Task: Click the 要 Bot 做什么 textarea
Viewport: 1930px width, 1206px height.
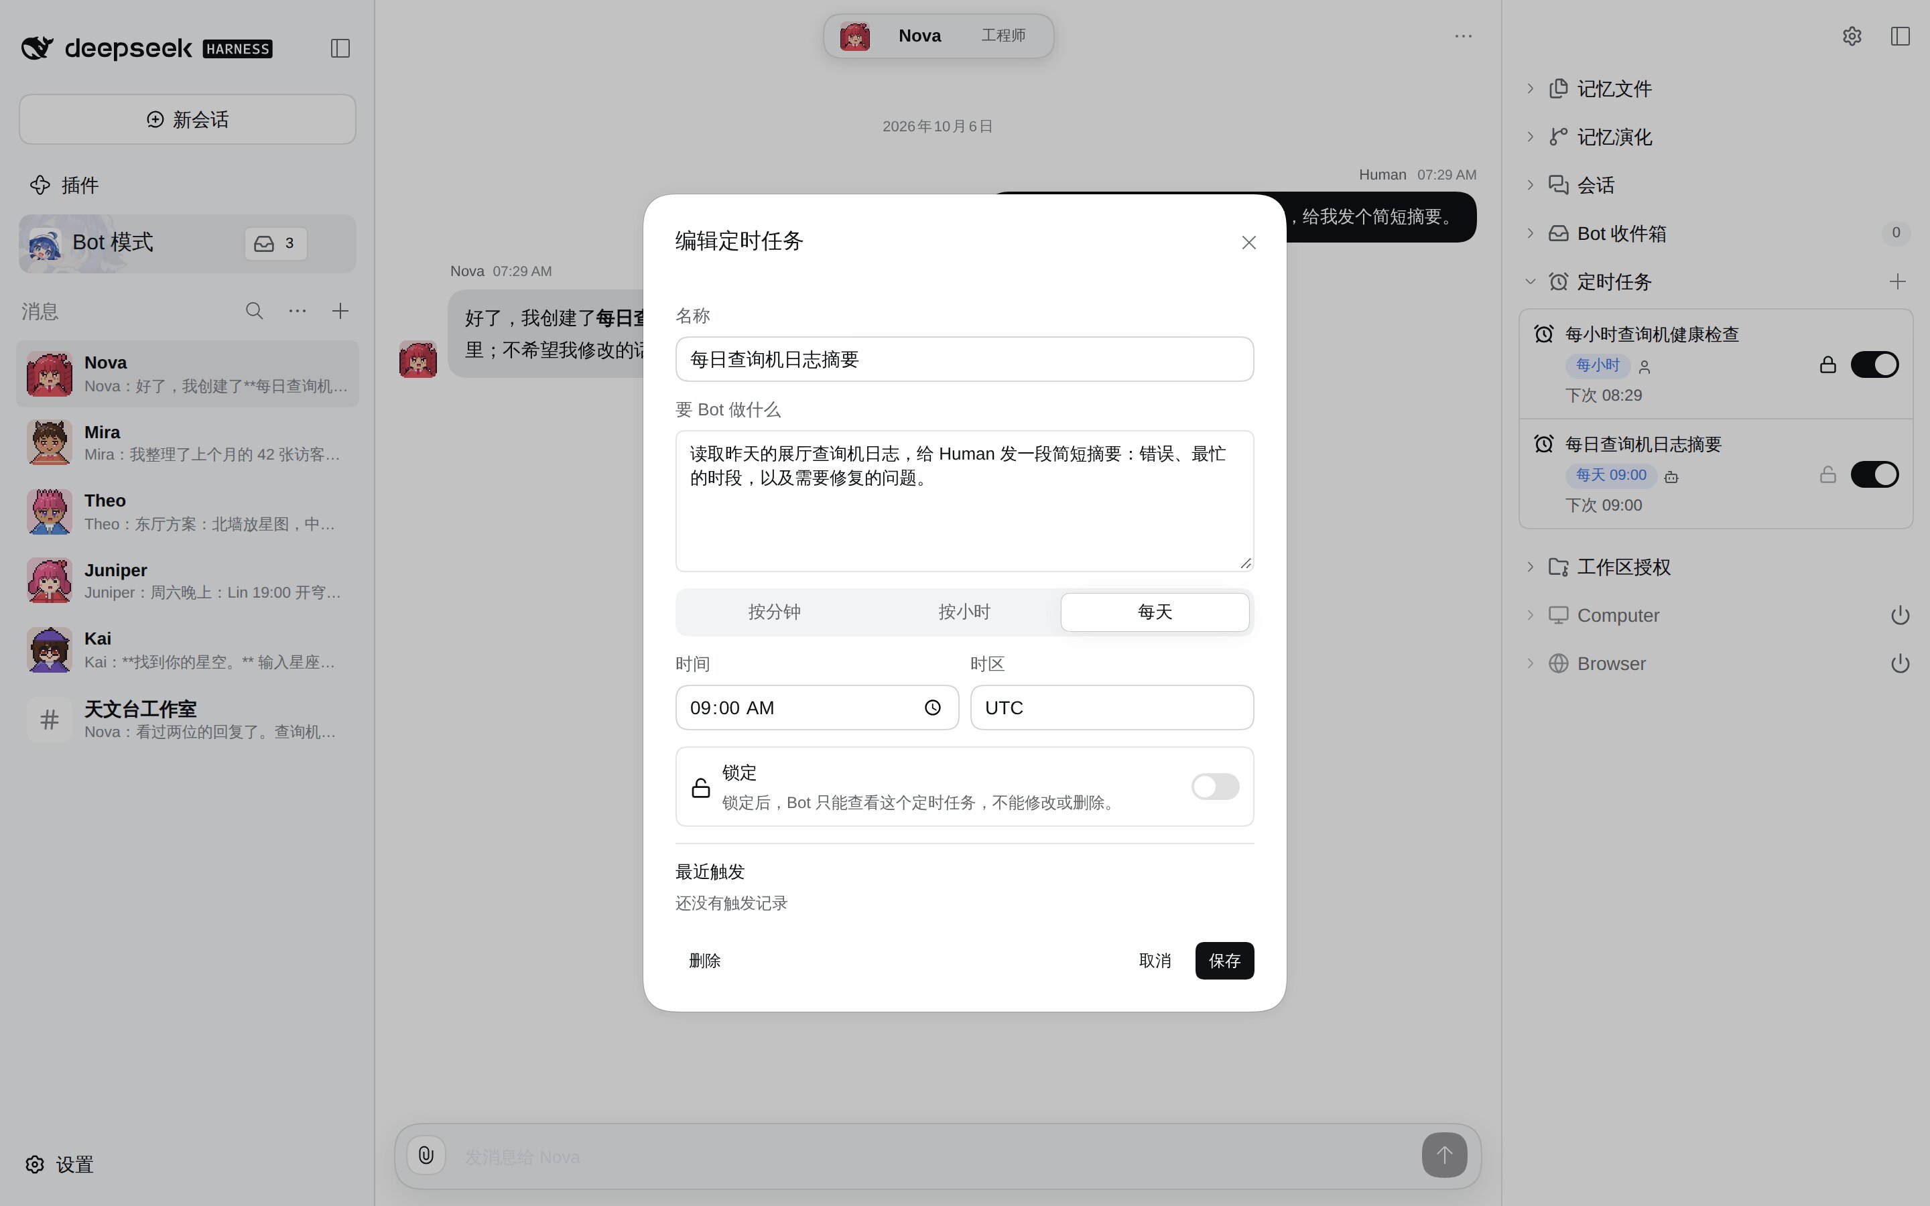Action: point(964,501)
